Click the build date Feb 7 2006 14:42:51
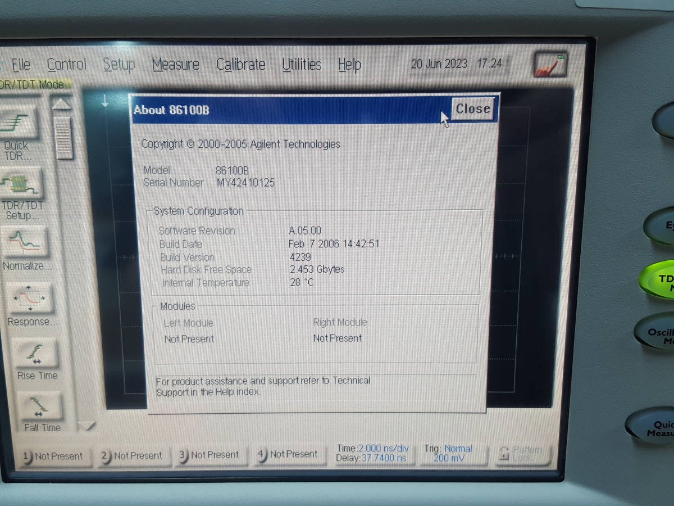Viewport: 674px width, 506px height. click(x=334, y=244)
